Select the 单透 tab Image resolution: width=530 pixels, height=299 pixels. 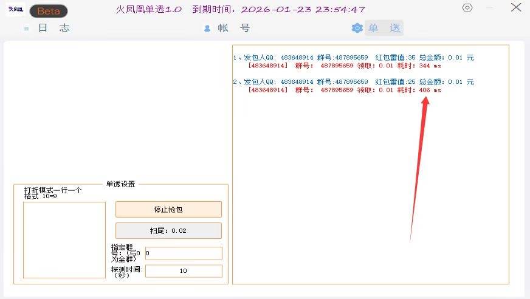click(384, 28)
